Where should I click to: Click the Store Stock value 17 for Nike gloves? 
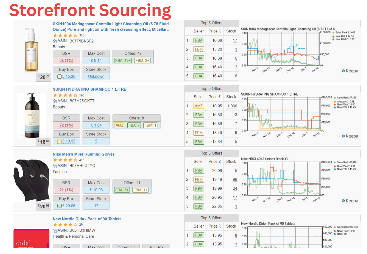pos(96,206)
